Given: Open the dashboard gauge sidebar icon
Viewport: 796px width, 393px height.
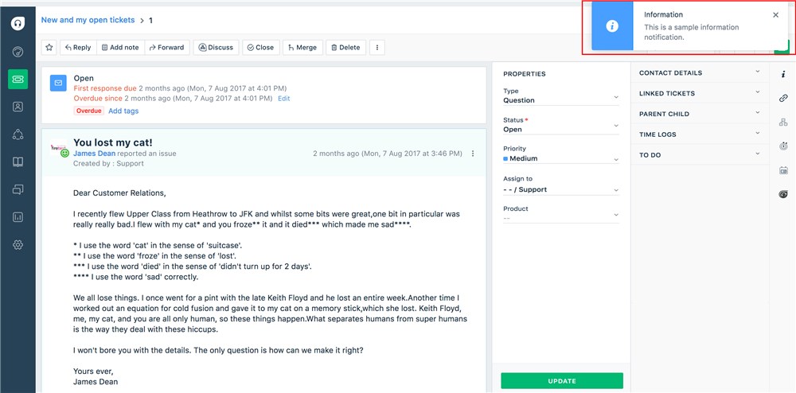Looking at the screenshot, I should point(18,52).
